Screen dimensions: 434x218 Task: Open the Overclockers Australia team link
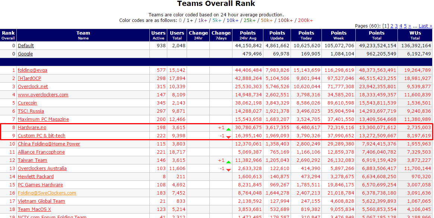(42, 168)
